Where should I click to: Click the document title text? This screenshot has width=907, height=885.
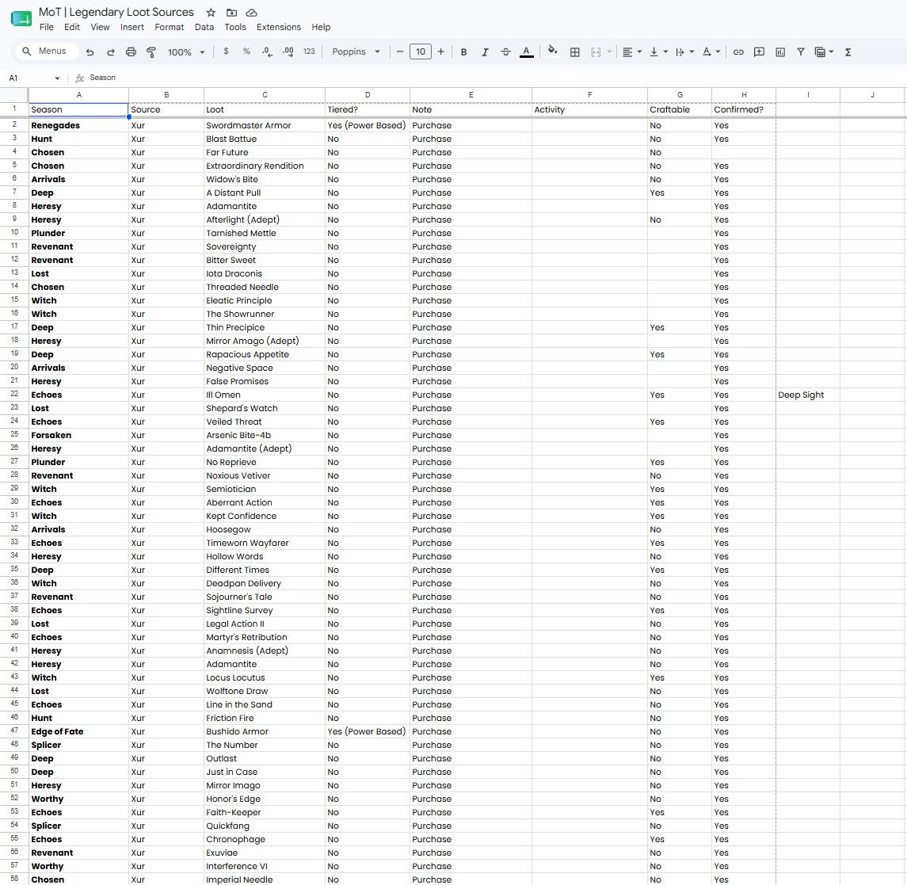116,12
